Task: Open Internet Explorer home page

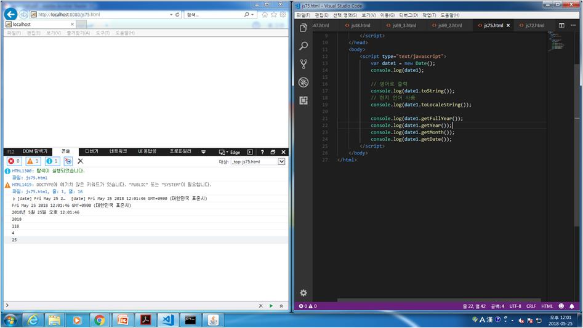Action: 265,15
